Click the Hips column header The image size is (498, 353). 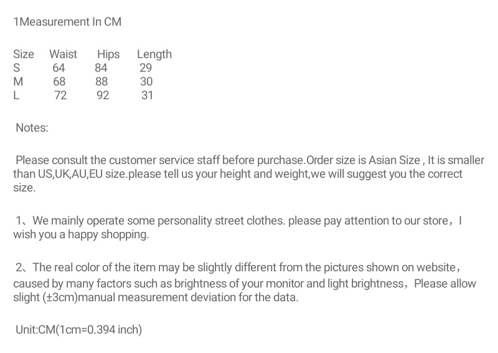pos(108,54)
